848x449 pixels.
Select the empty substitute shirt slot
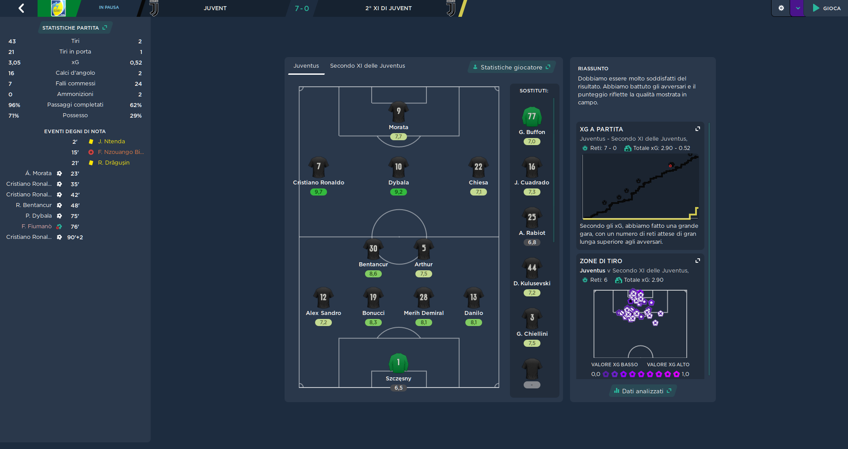coord(532,369)
